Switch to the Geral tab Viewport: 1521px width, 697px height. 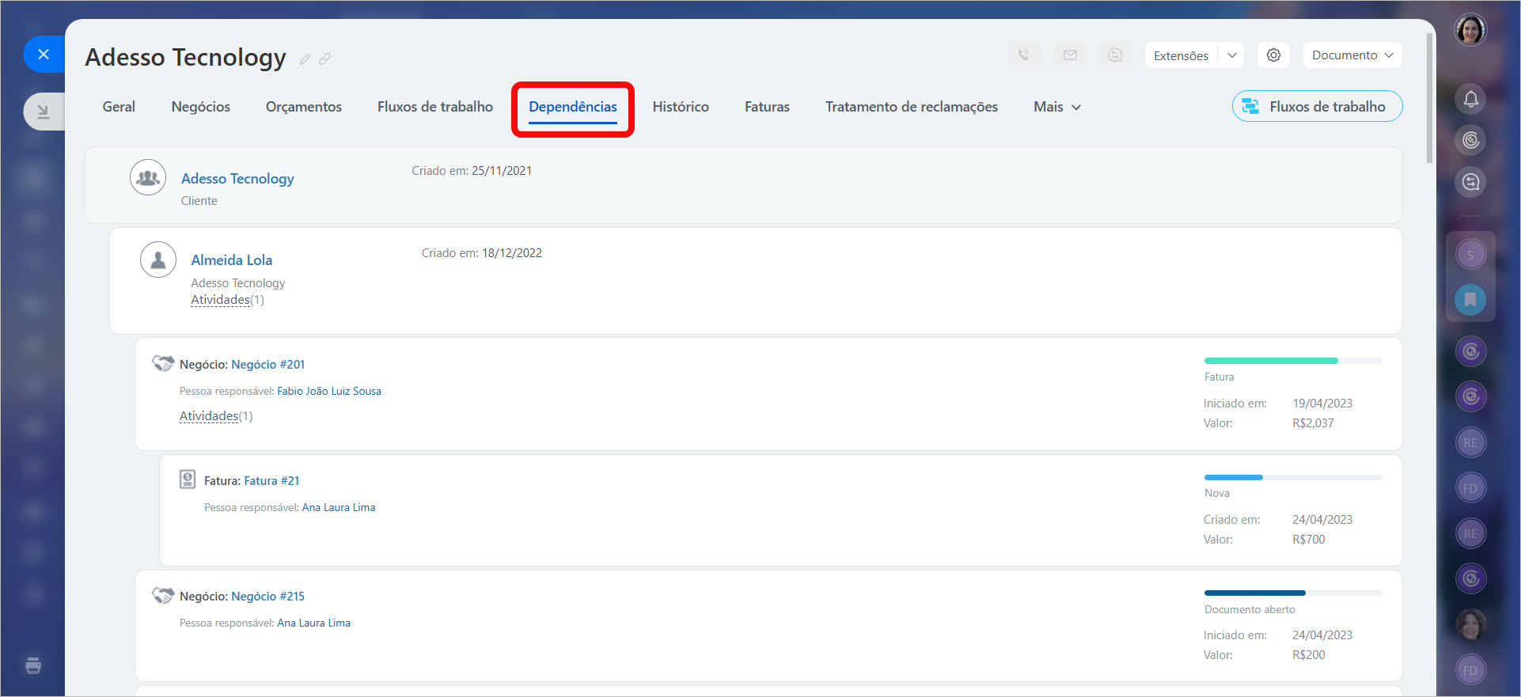[119, 107]
